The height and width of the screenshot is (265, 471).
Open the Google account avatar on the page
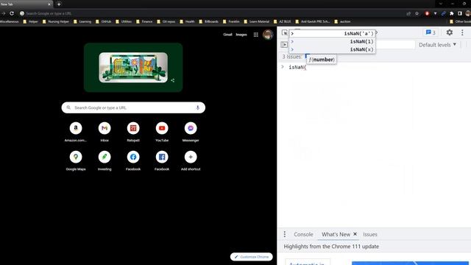(268, 35)
